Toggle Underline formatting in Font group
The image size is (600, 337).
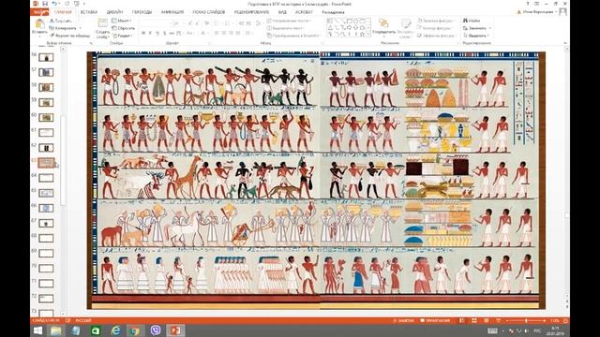tap(157, 34)
